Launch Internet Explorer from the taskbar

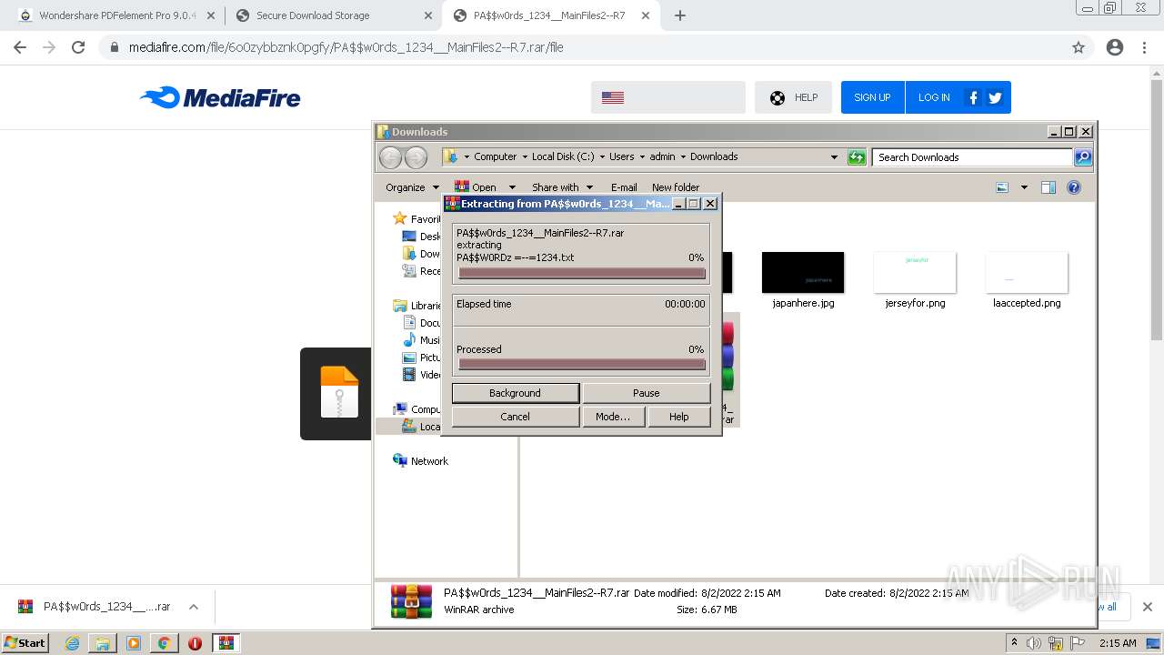point(72,643)
